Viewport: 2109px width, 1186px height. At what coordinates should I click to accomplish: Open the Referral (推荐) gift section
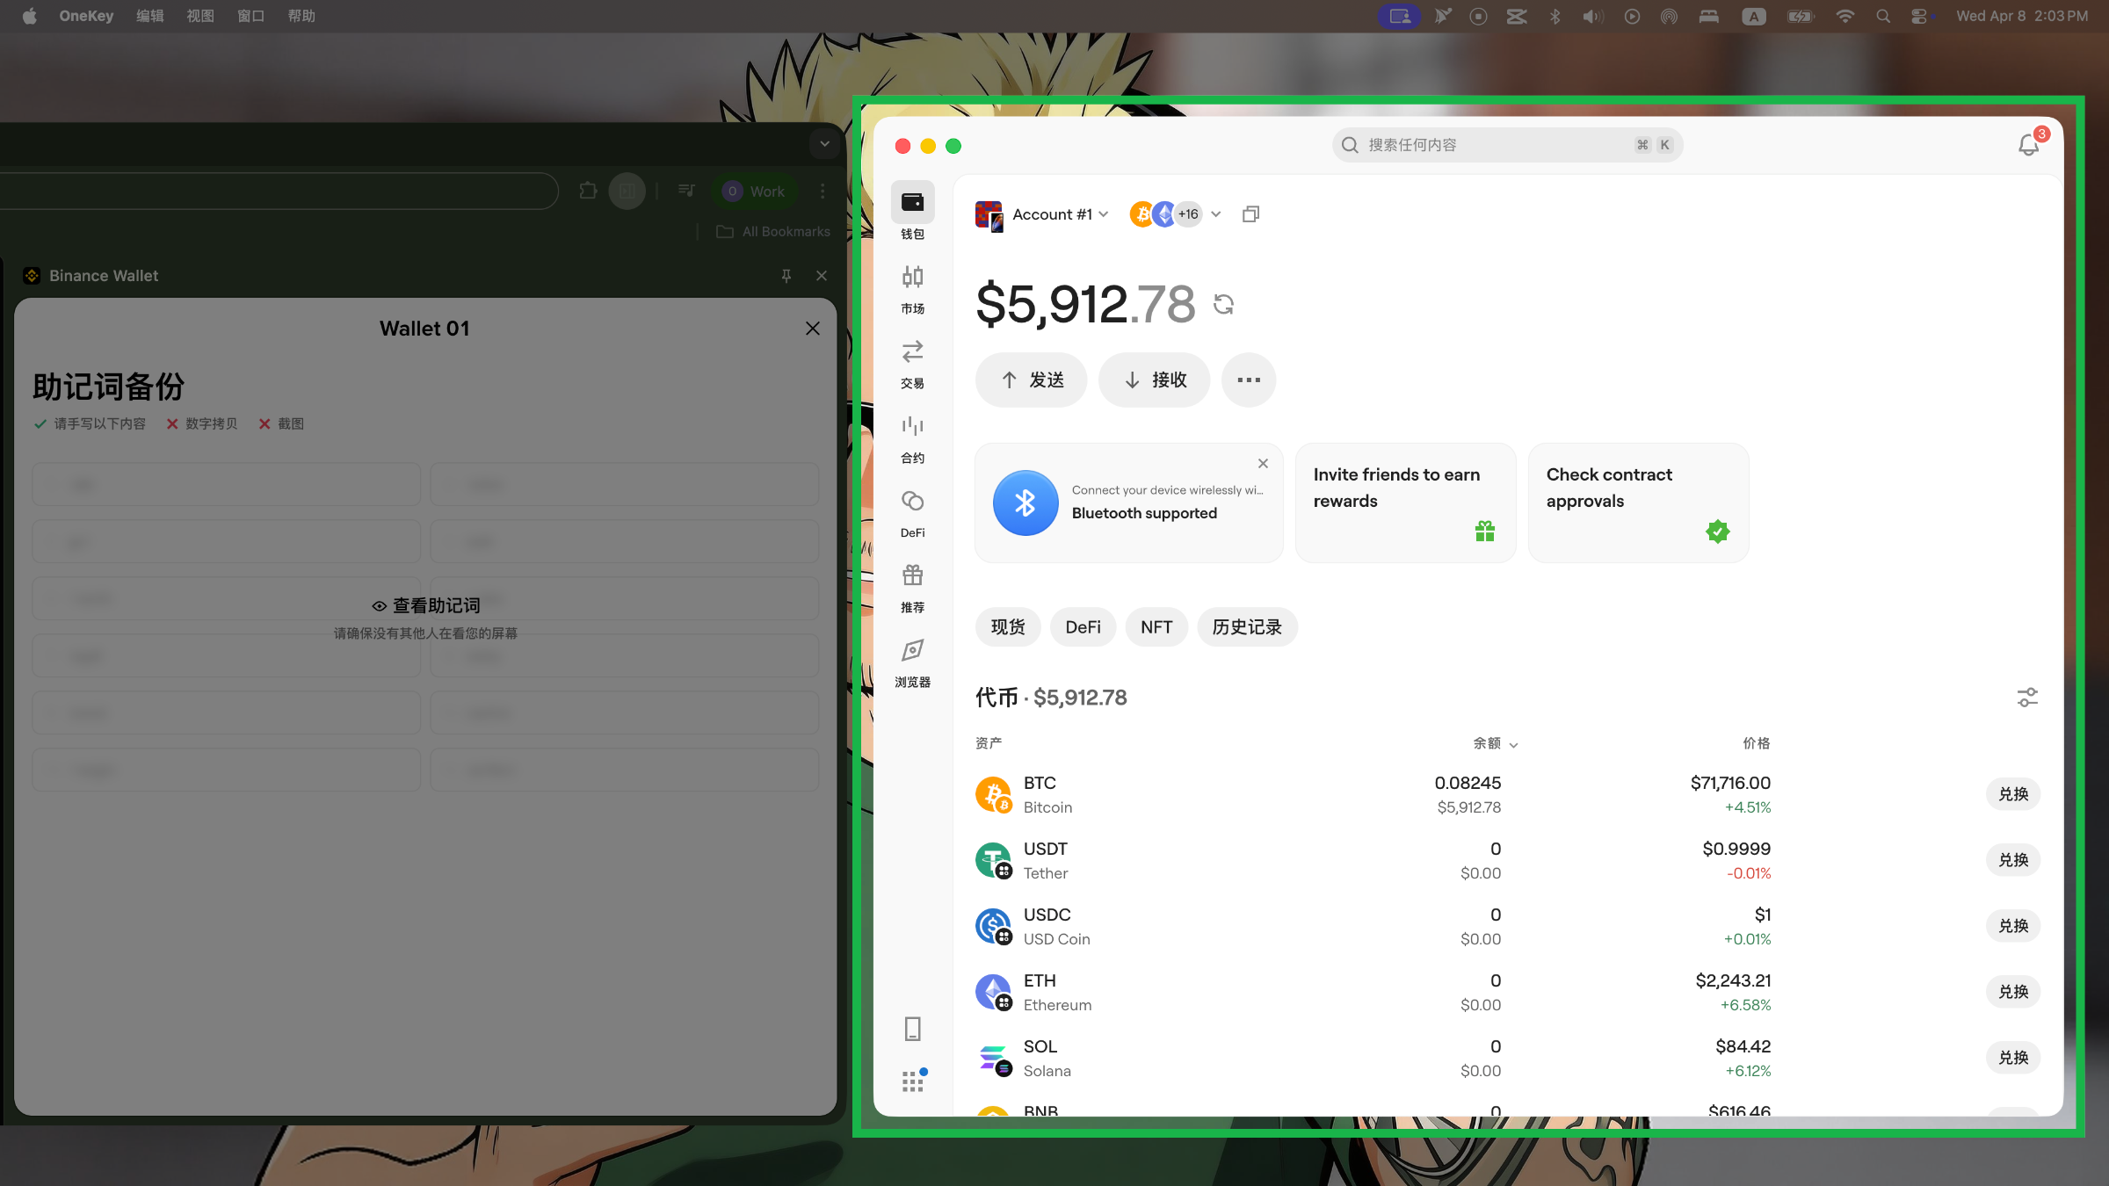[x=912, y=589]
